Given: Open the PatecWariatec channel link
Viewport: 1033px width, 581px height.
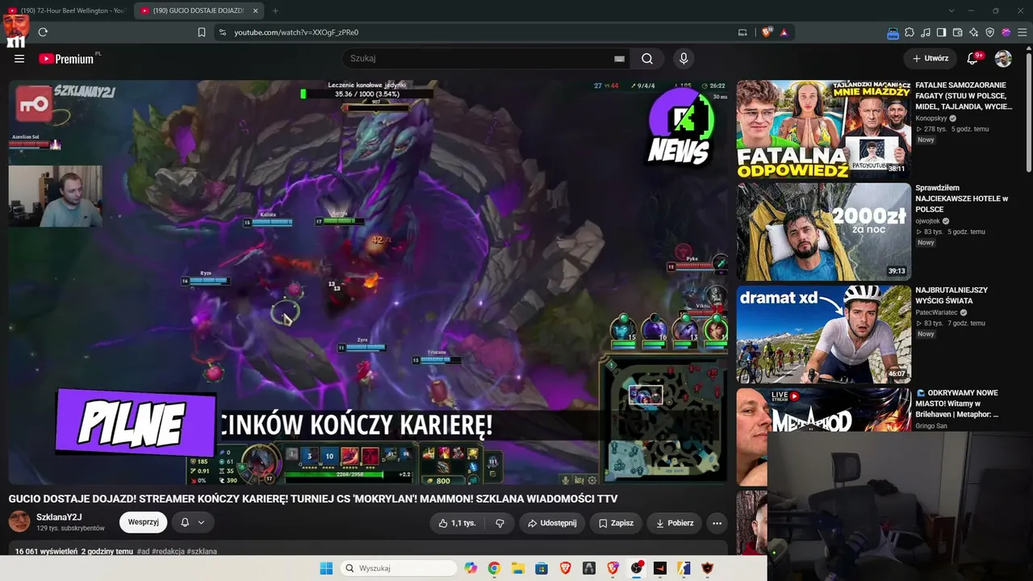Looking at the screenshot, I should click(936, 312).
